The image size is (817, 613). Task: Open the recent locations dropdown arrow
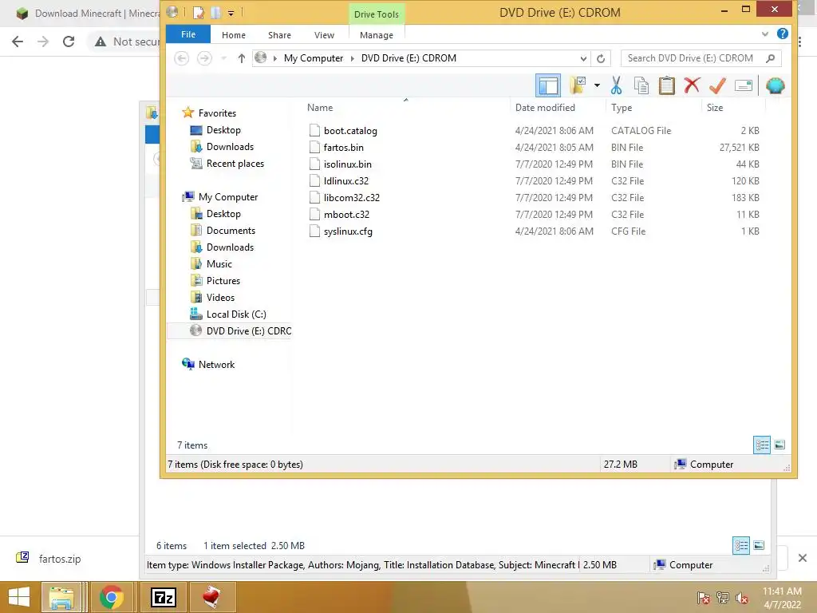point(224,57)
